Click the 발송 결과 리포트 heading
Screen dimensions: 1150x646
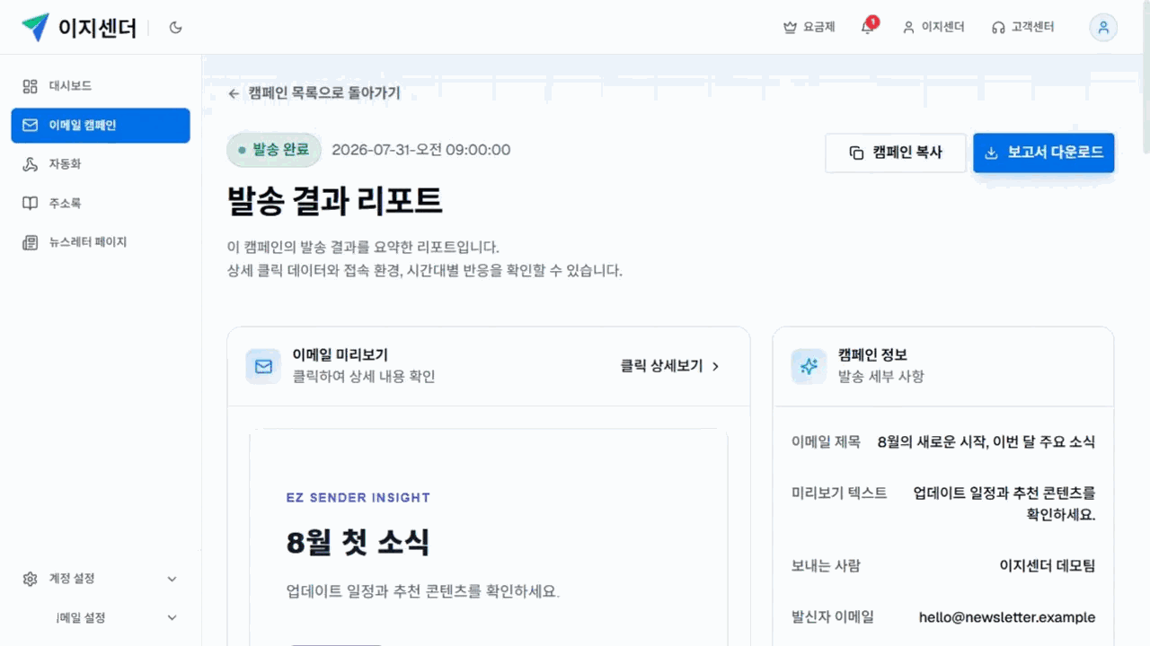335,202
